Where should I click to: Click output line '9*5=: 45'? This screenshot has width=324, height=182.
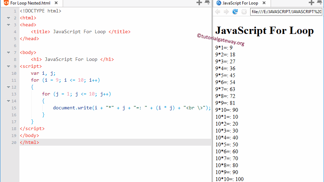point(225,75)
